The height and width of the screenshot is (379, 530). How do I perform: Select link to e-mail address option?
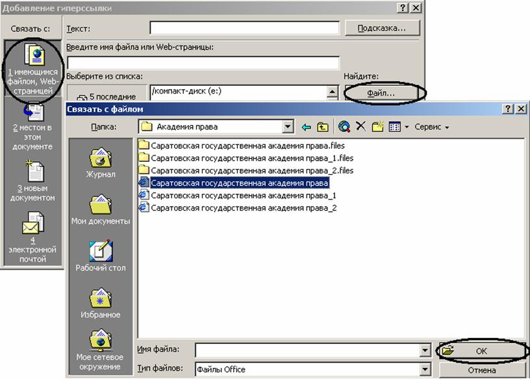tap(32, 237)
